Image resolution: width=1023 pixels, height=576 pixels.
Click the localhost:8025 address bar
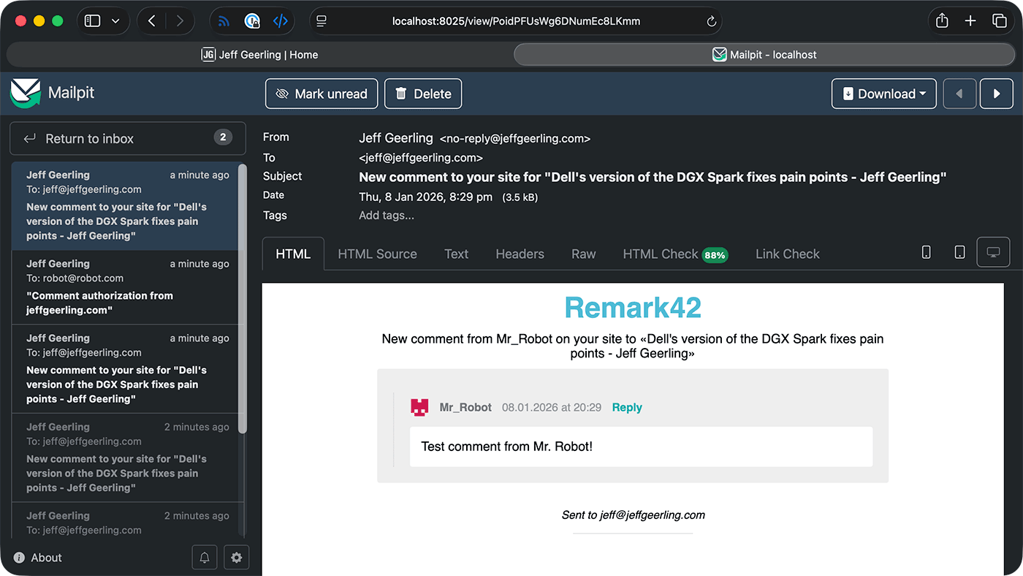point(516,21)
